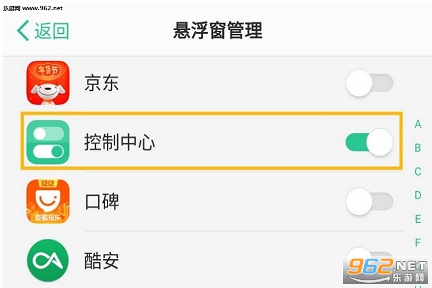Jump to letter E in index
The width and height of the screenshot is (432, 288).
[x=418, y=219]
